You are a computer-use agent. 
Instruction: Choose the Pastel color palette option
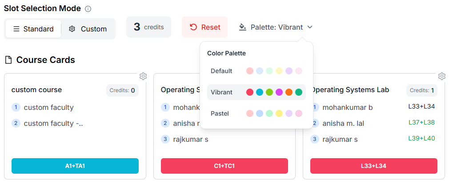point(256,113)
